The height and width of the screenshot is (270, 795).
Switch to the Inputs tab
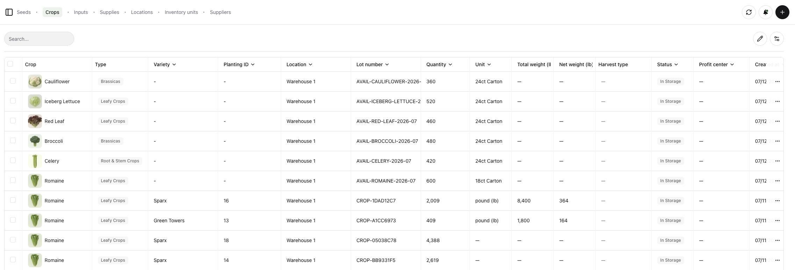click(x=81, y=12)
